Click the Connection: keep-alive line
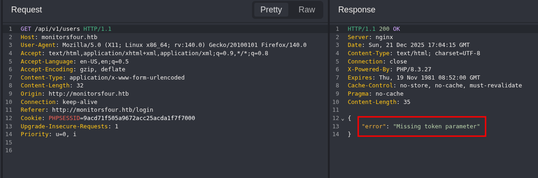The height and width of the screenshot is (178, 538). click(59, 102)
